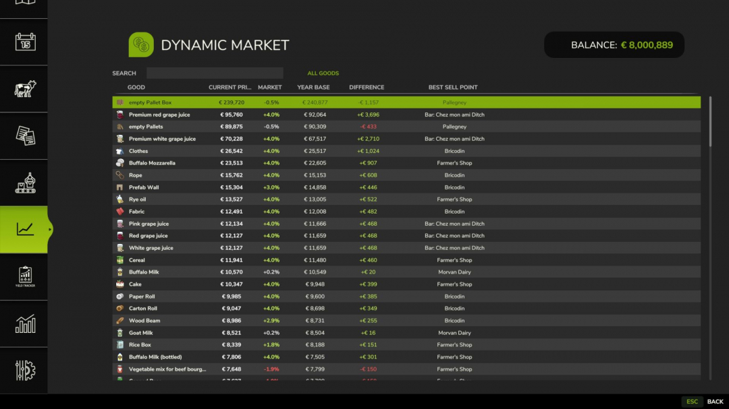The height and width of the screenshot is (409, 729).
Task: Click Morvan Dairy in Buffalo Milk row
Action: click(x=454, y=272)
